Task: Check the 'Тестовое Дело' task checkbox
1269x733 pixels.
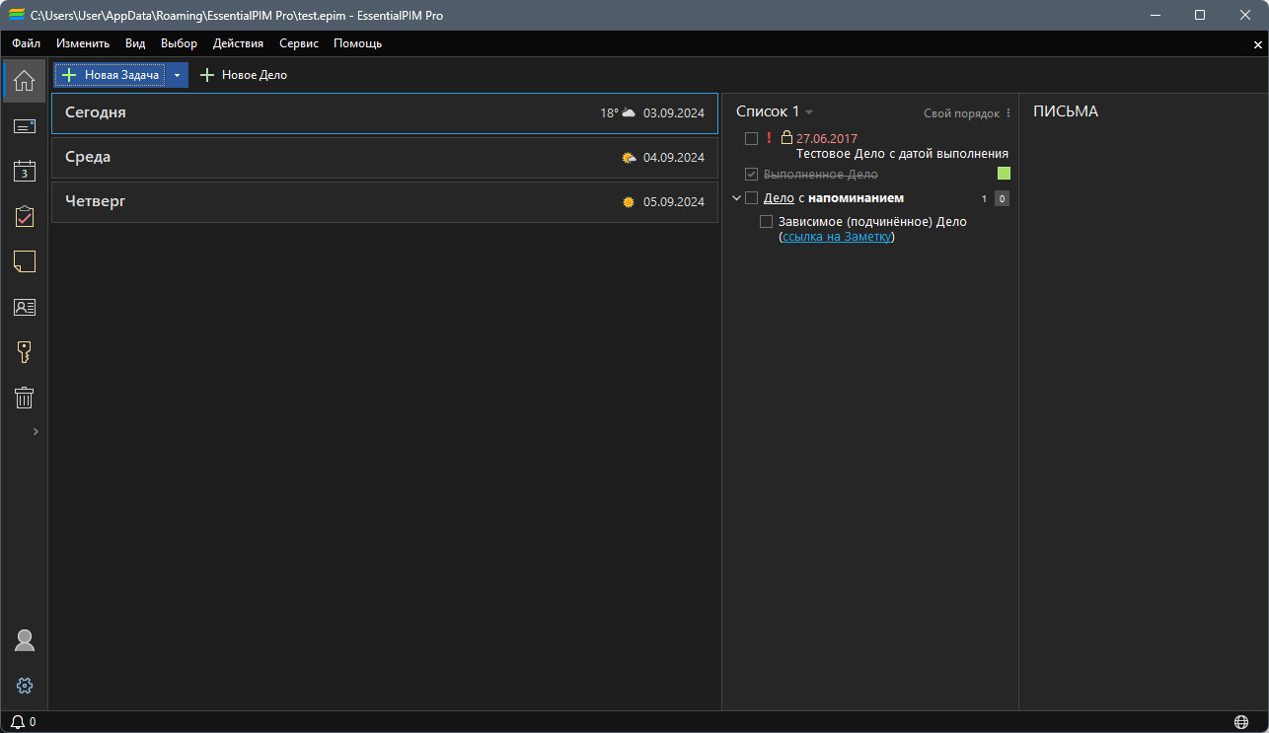Action: (751, 138)
